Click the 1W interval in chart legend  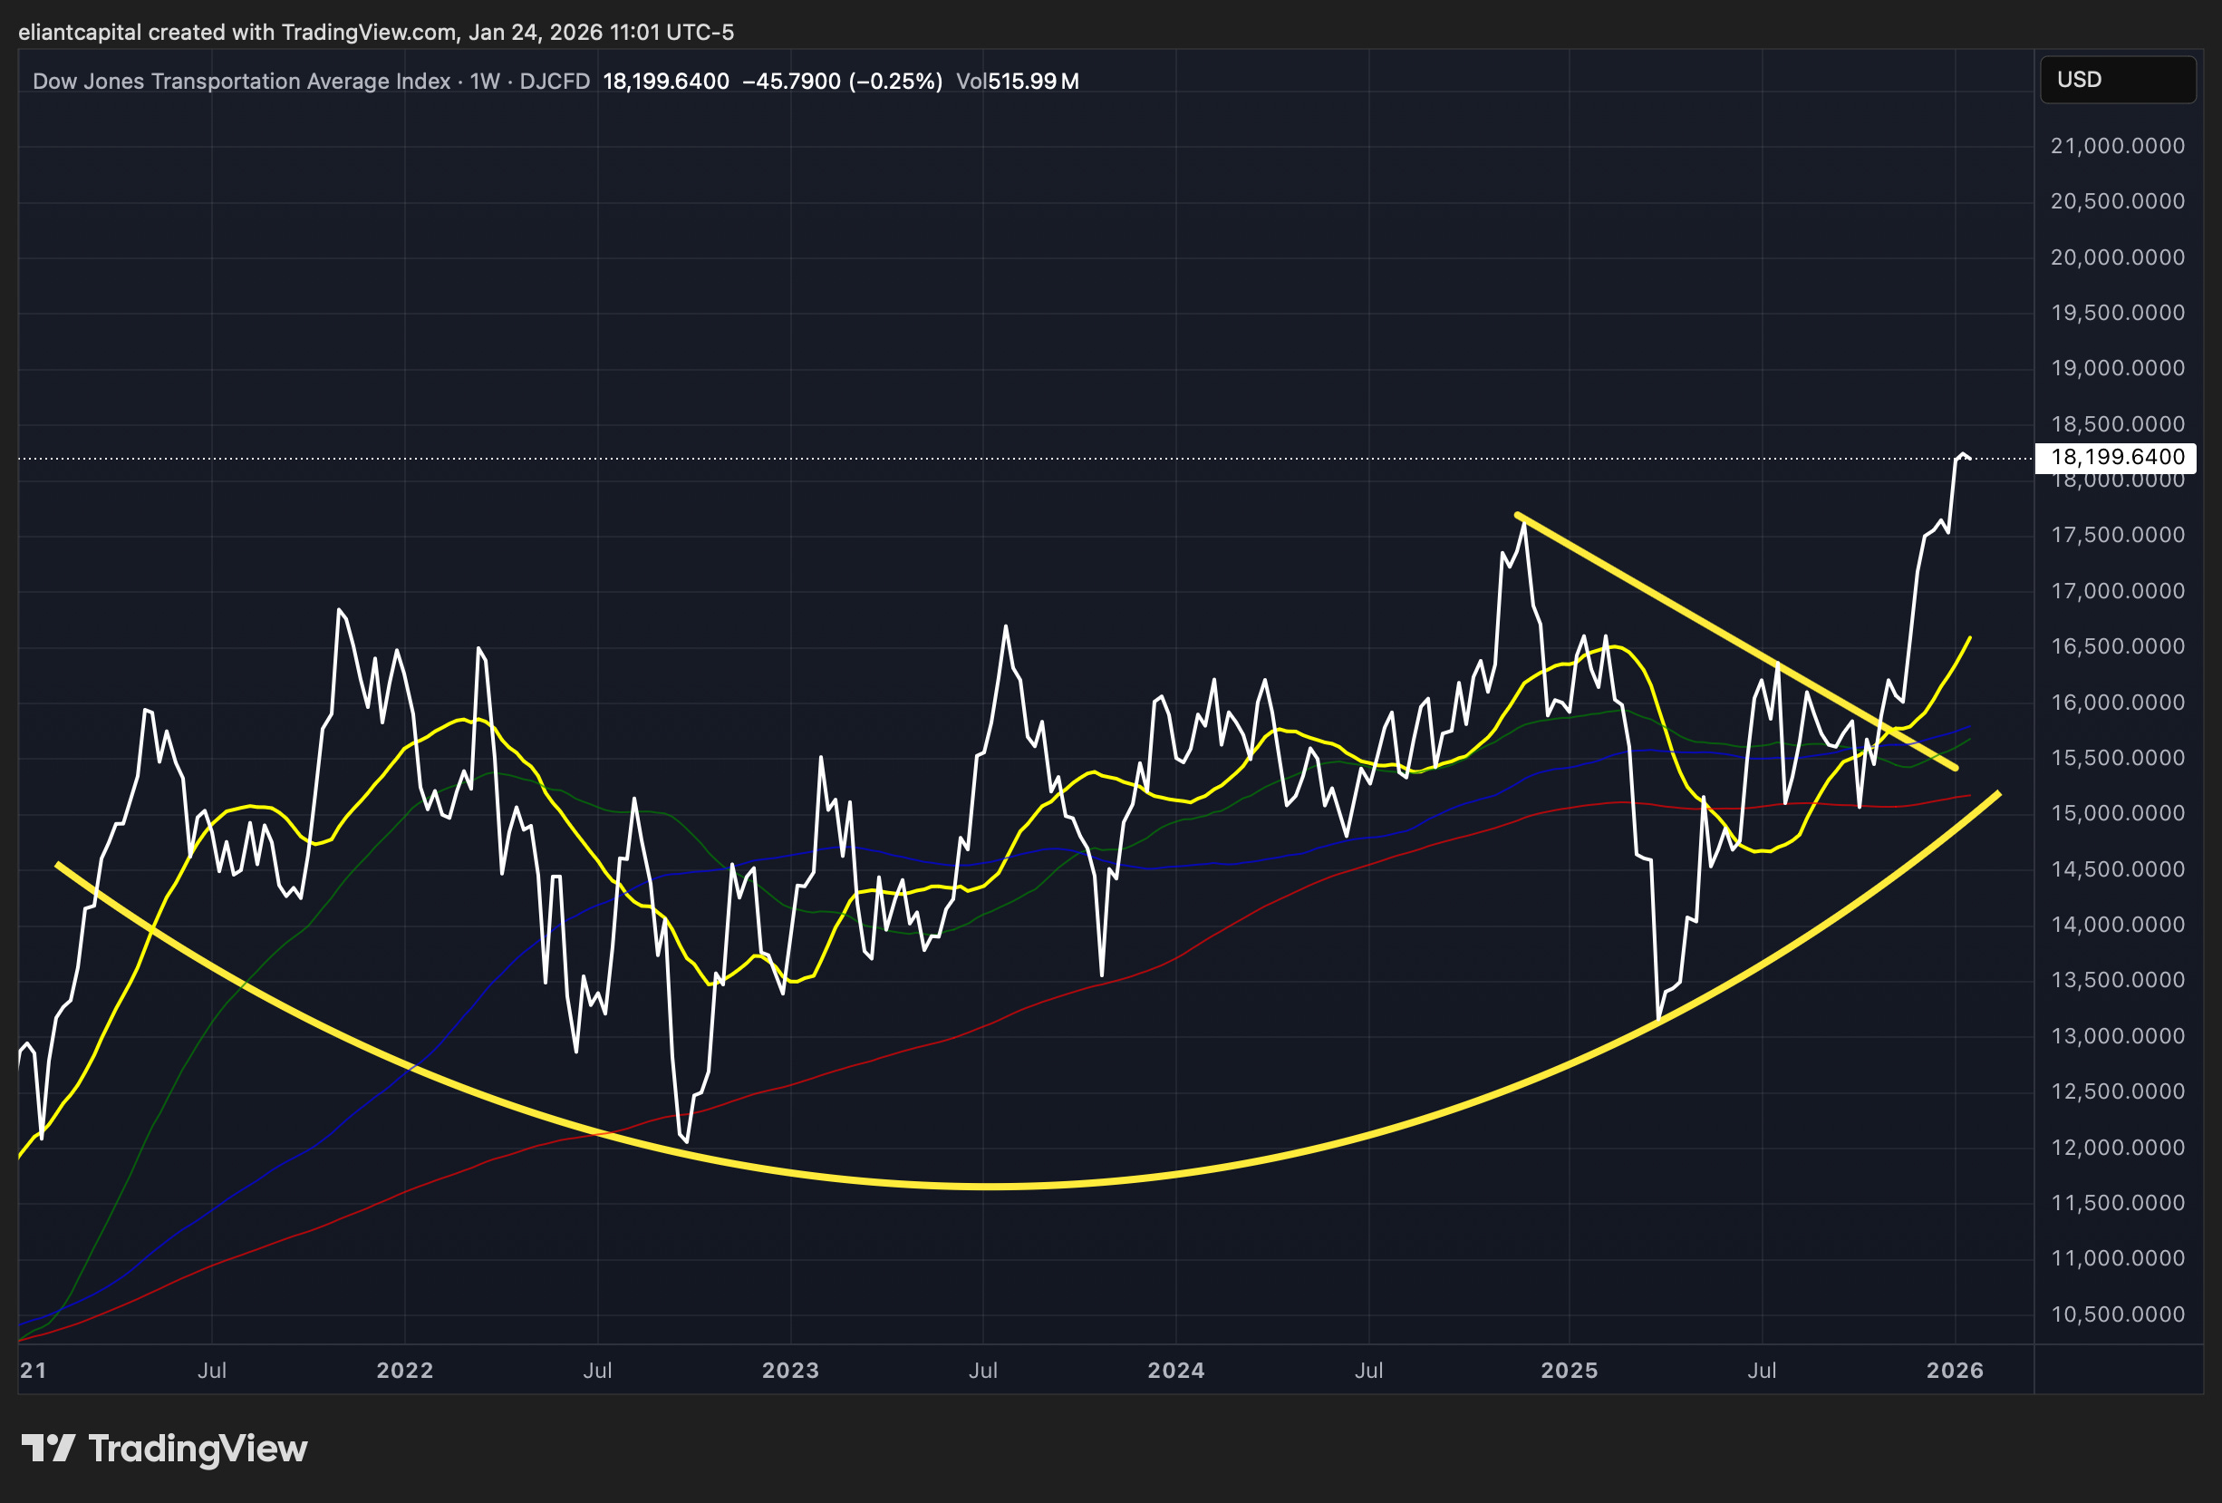click(485, 82)
